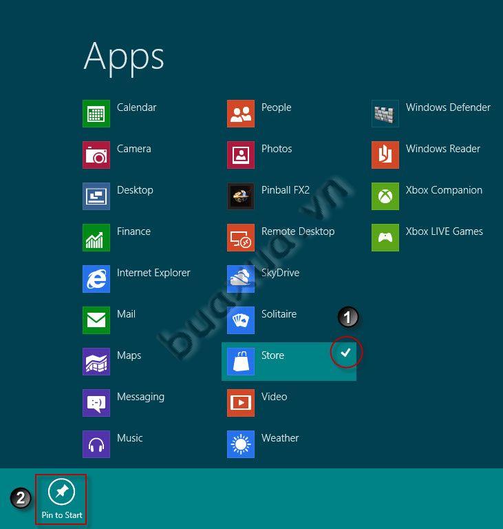Launch the Messaging chat icon
The image size is (503, 529).
point(96,403)
